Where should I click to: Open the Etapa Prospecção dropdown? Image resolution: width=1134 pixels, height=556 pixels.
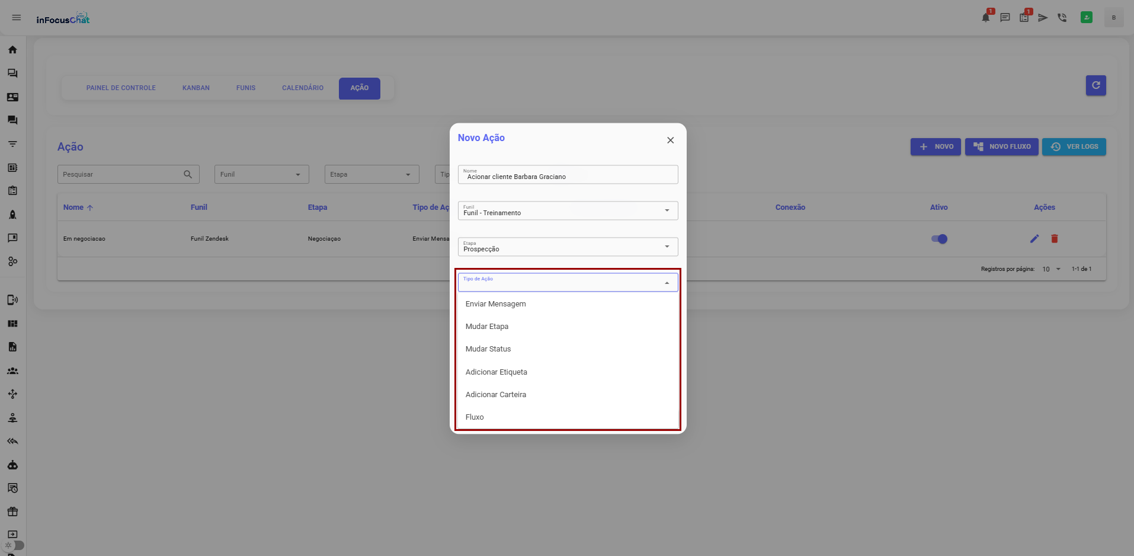[x=568, y=247]
